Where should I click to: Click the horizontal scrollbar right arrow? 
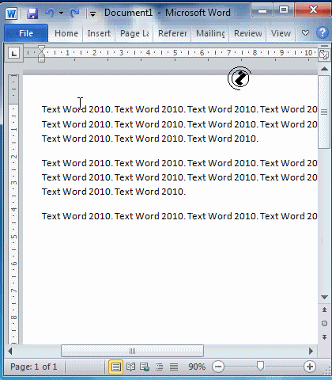311,351
